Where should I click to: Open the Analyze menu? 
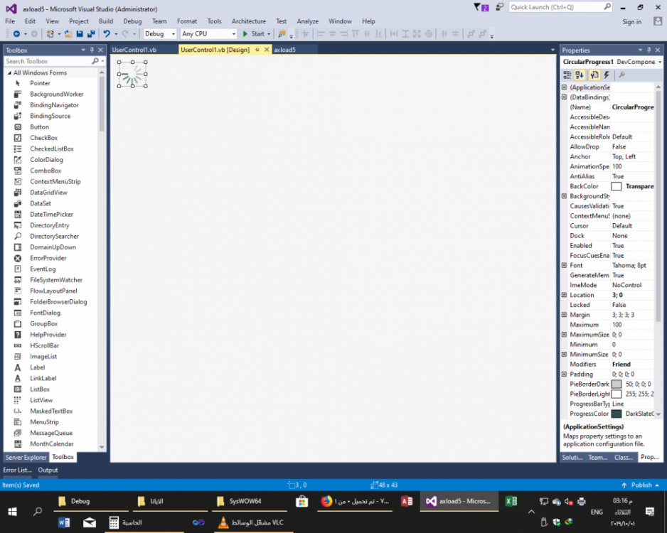308,21
